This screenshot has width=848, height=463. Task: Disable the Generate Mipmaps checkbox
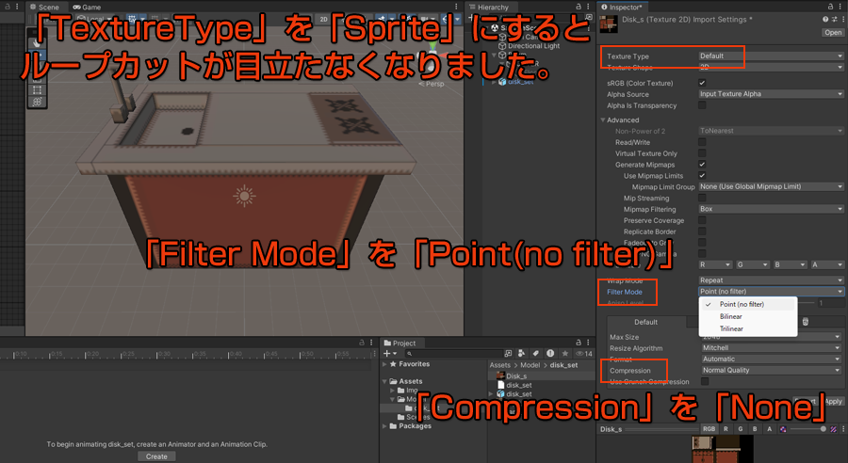702,165
